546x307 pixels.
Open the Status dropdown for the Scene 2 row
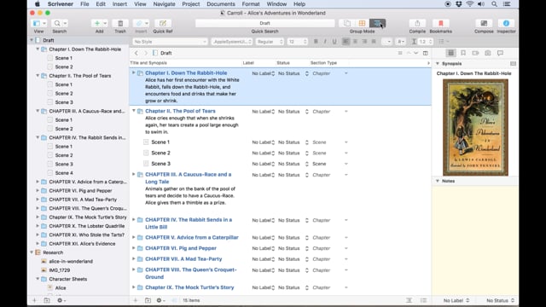coord(293,153)
